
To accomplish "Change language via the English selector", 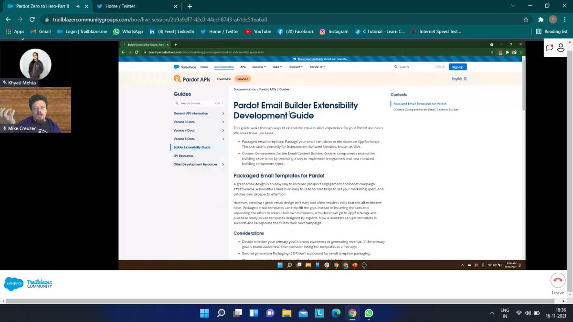I will (459, 79).
